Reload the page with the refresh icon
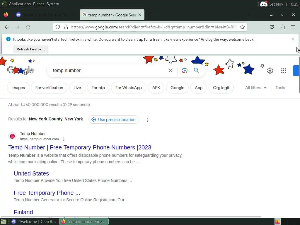The image size is (300, 225). tap(28, 27)
